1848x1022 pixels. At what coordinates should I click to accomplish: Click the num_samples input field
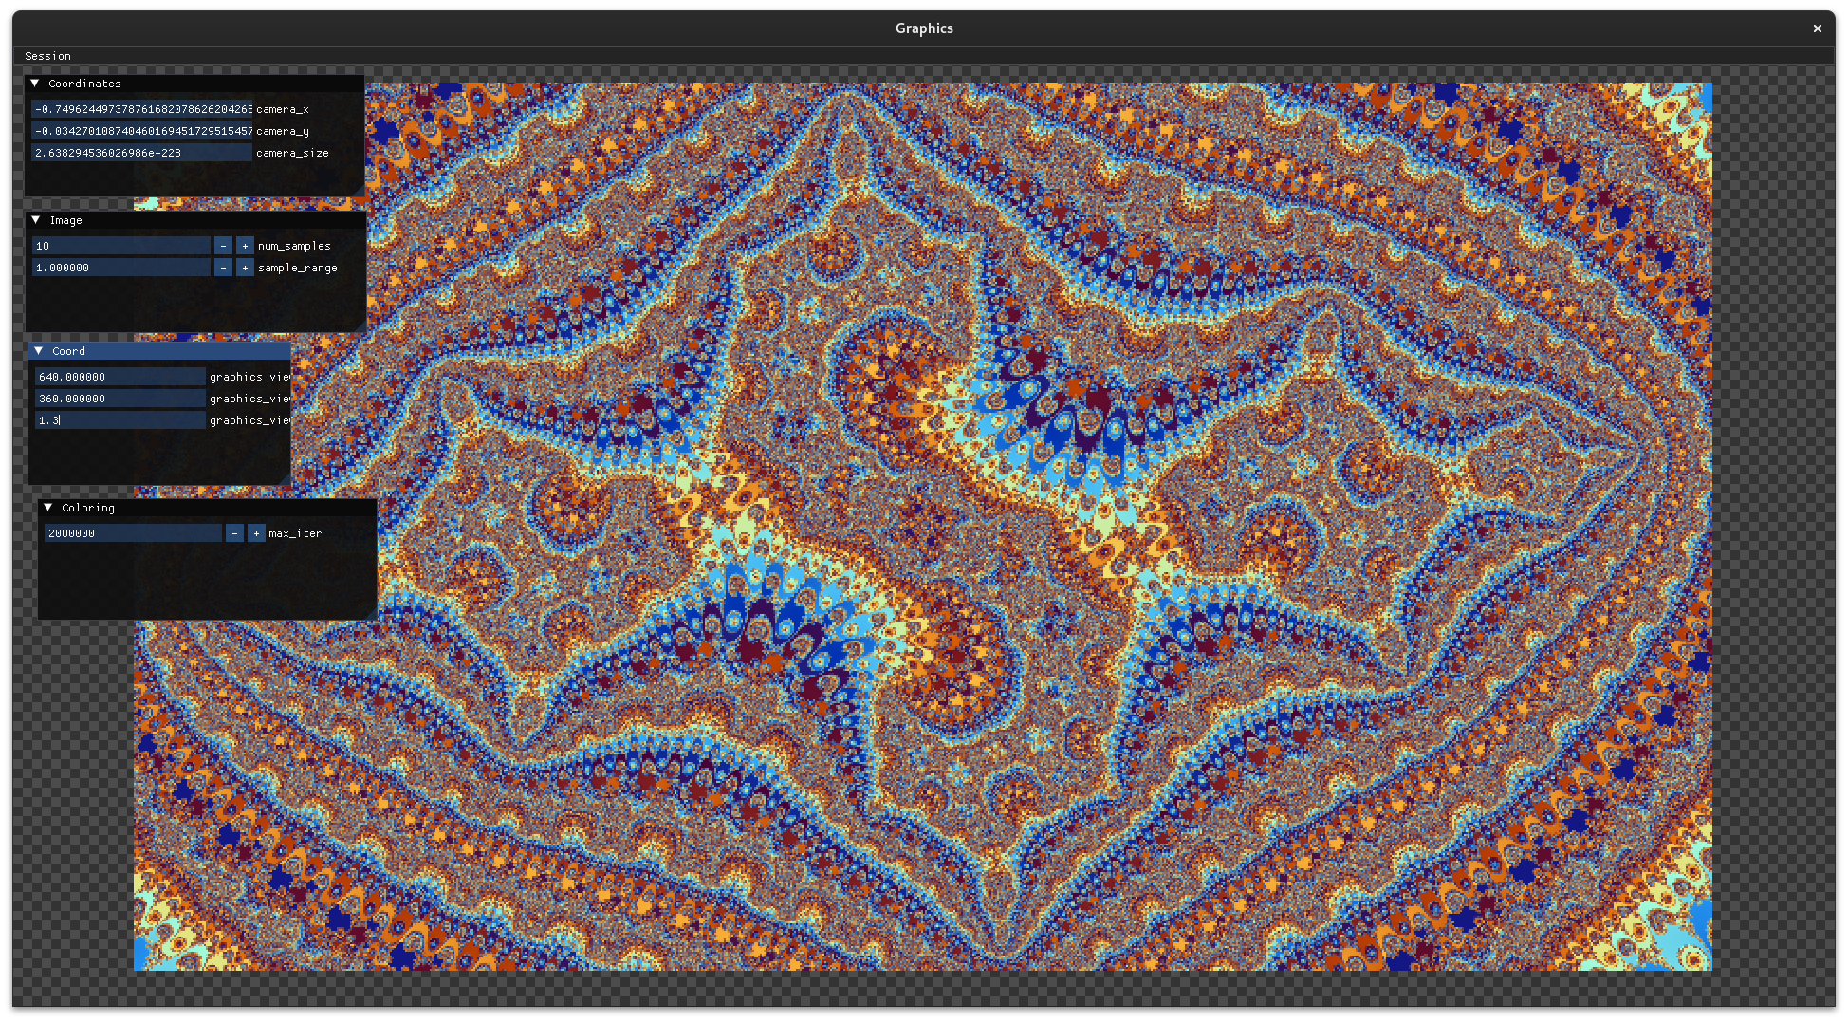pyautogui.click(x=120, y=246)
